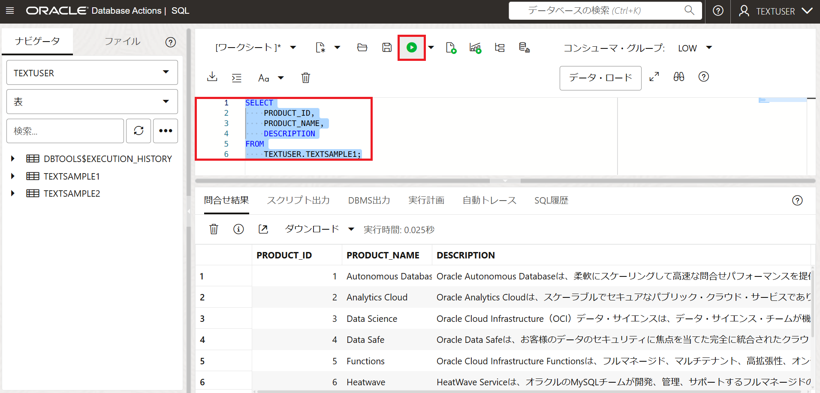Click the データ・ロード button
Screen dimensions: 820x393
tap(600, 78)
